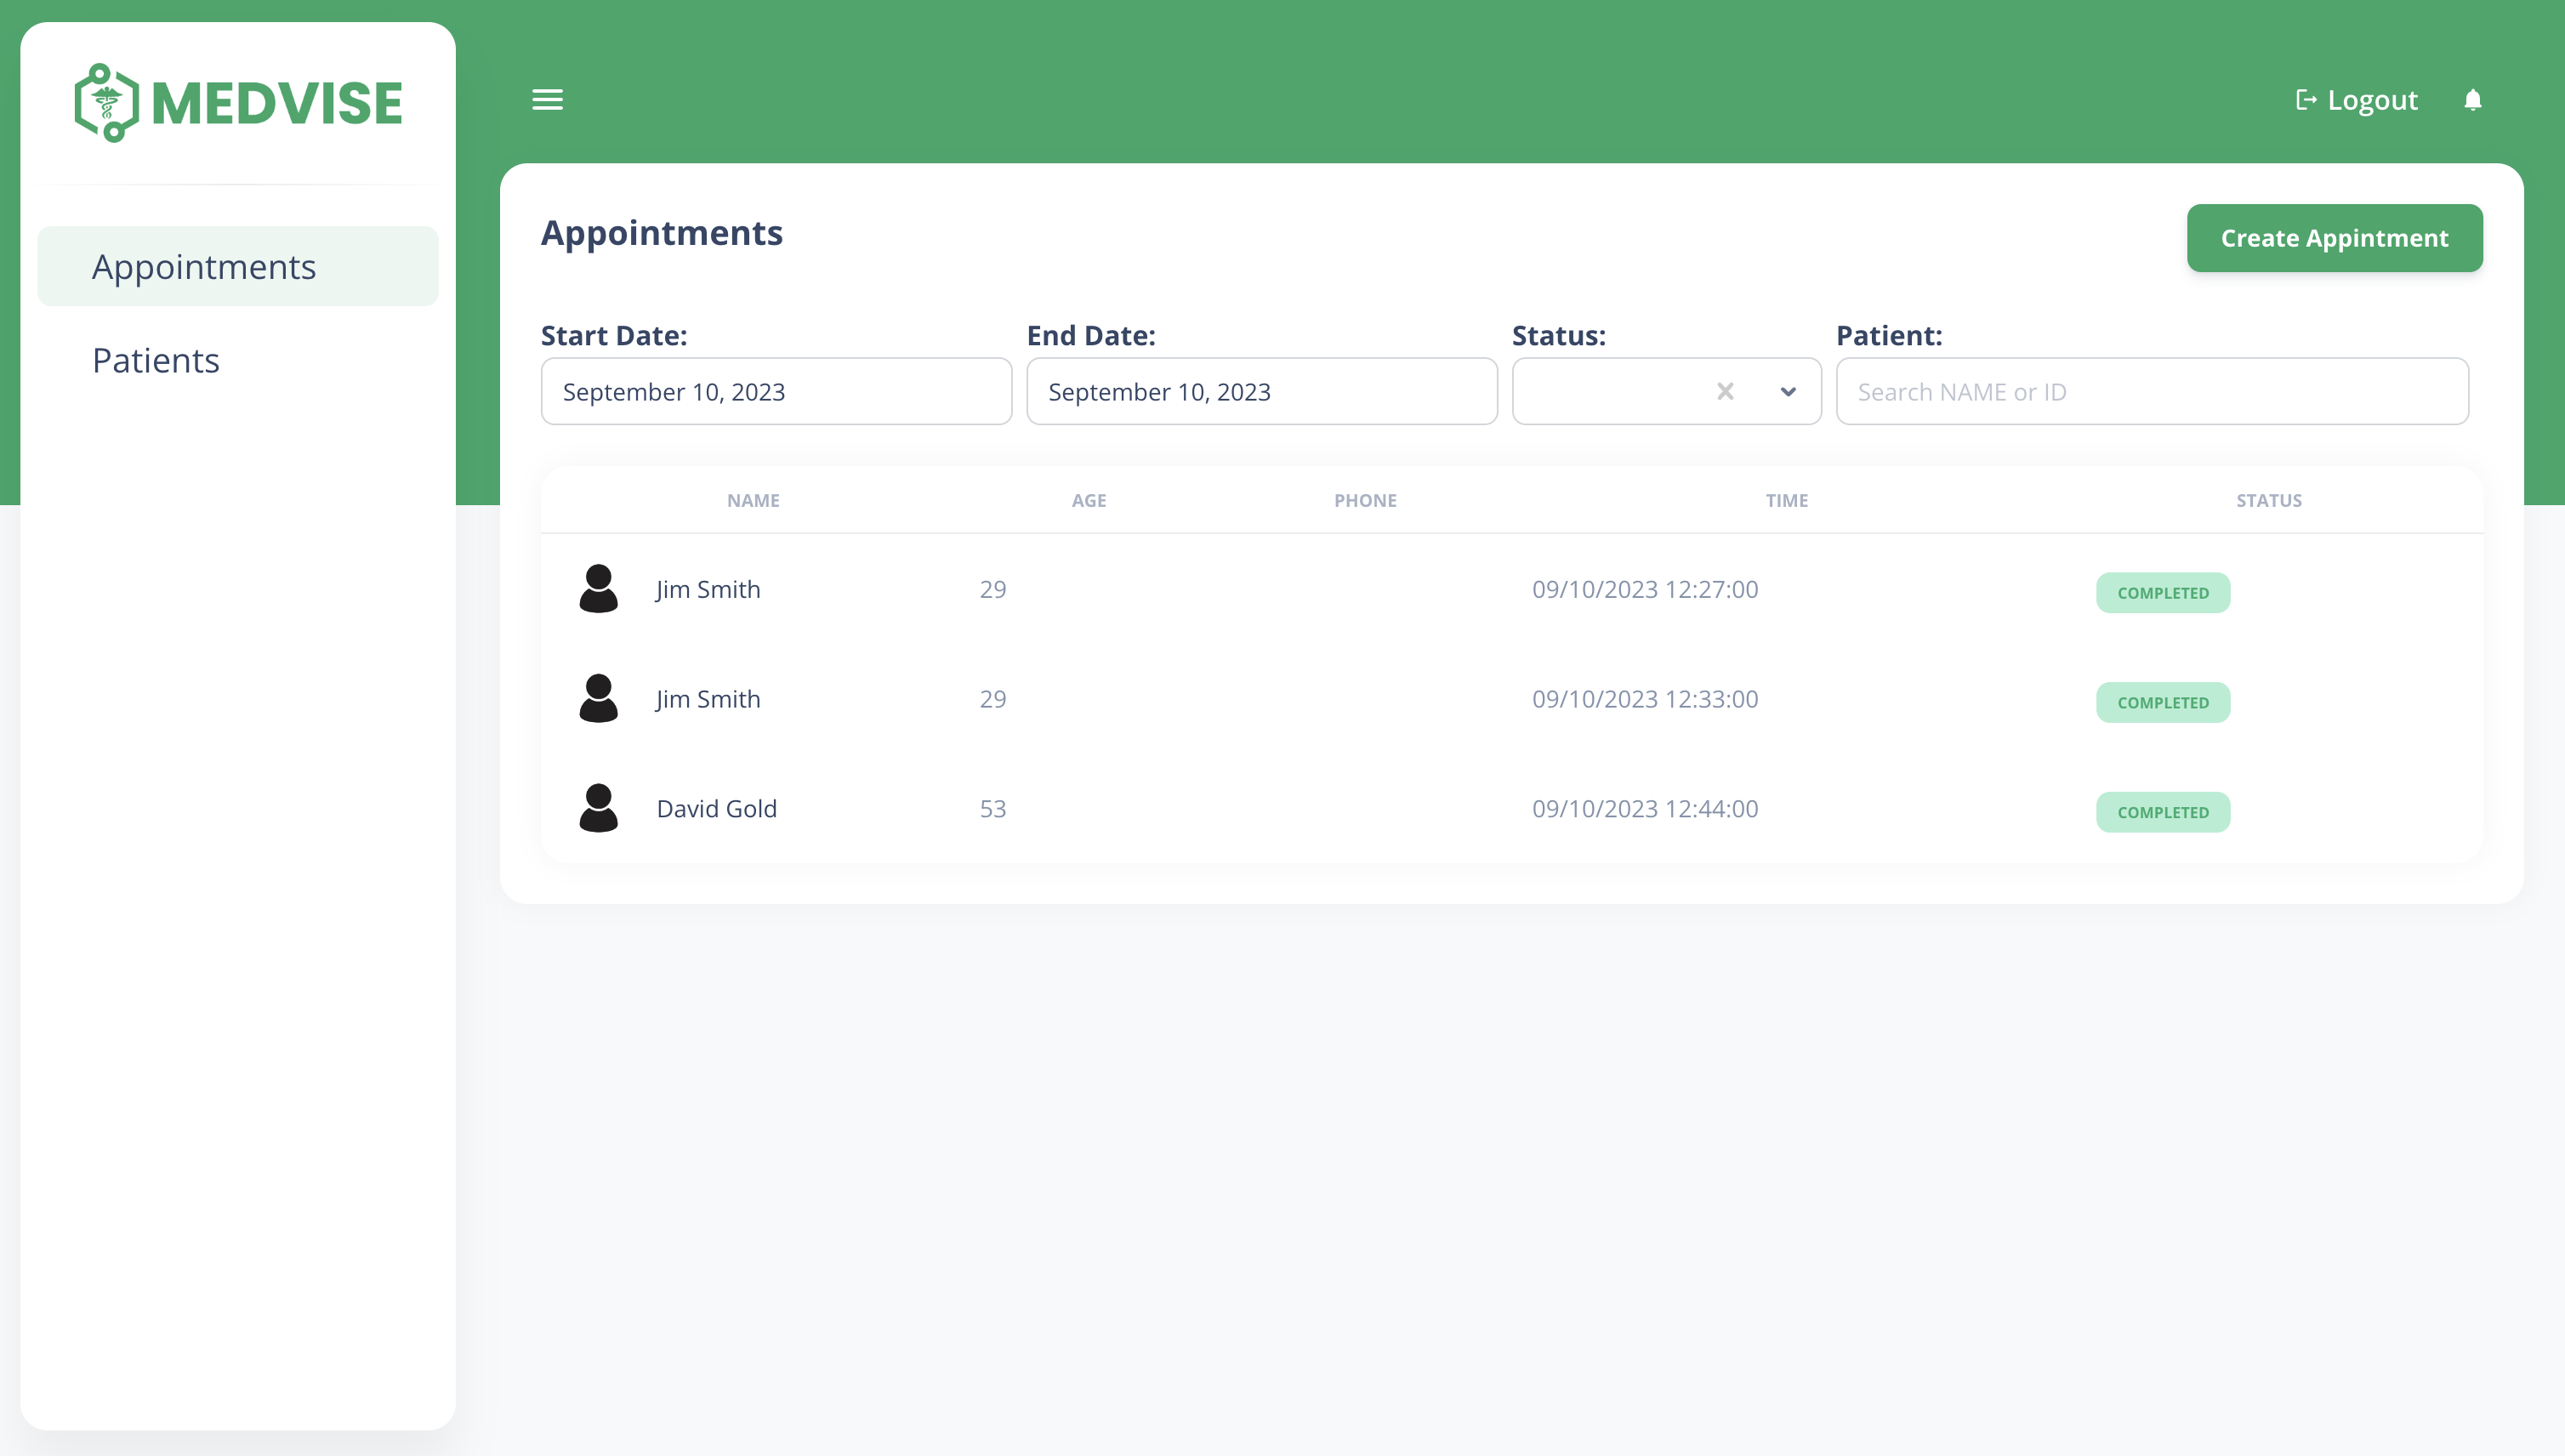
Task: Click COMPLETED badge in the 12:27:00 row
Action: point(2162,593)
